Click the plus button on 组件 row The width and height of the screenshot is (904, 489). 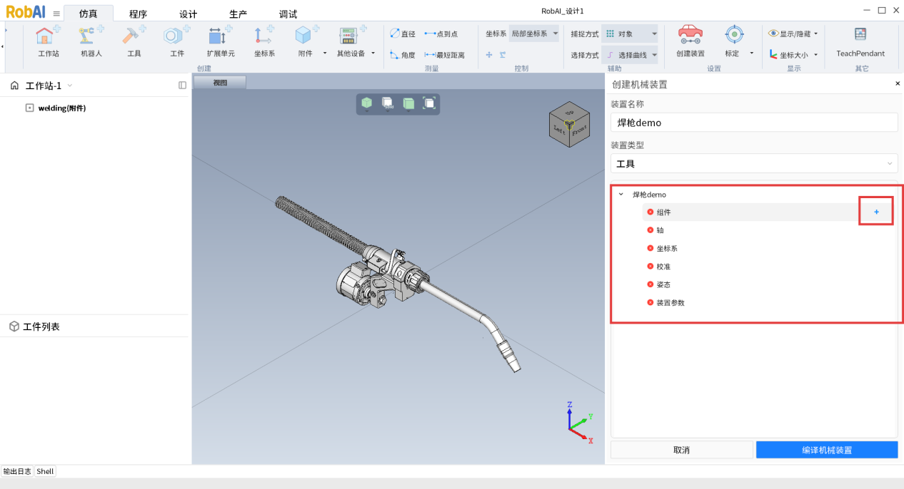coord(877,212)
